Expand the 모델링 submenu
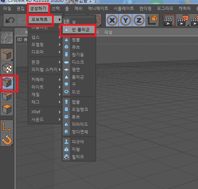Viewport: 198px width, 189px height. [45, 44]
